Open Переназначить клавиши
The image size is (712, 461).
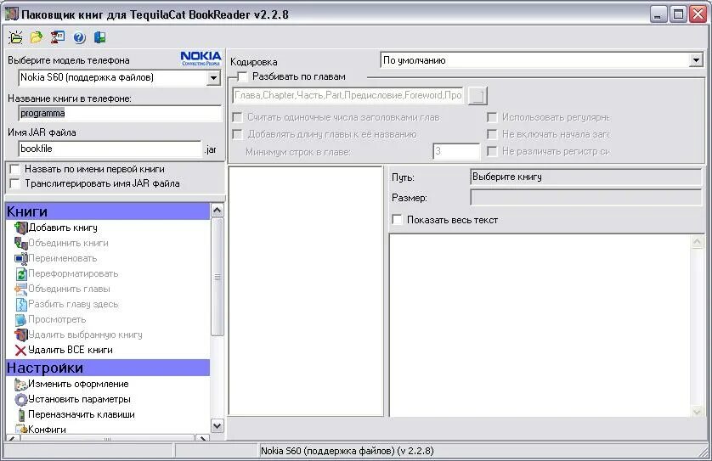tap(82, 414)
